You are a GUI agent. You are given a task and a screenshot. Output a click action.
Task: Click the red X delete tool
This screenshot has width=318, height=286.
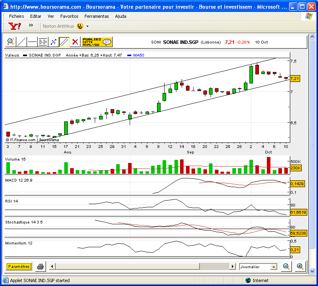click(75, 42)
